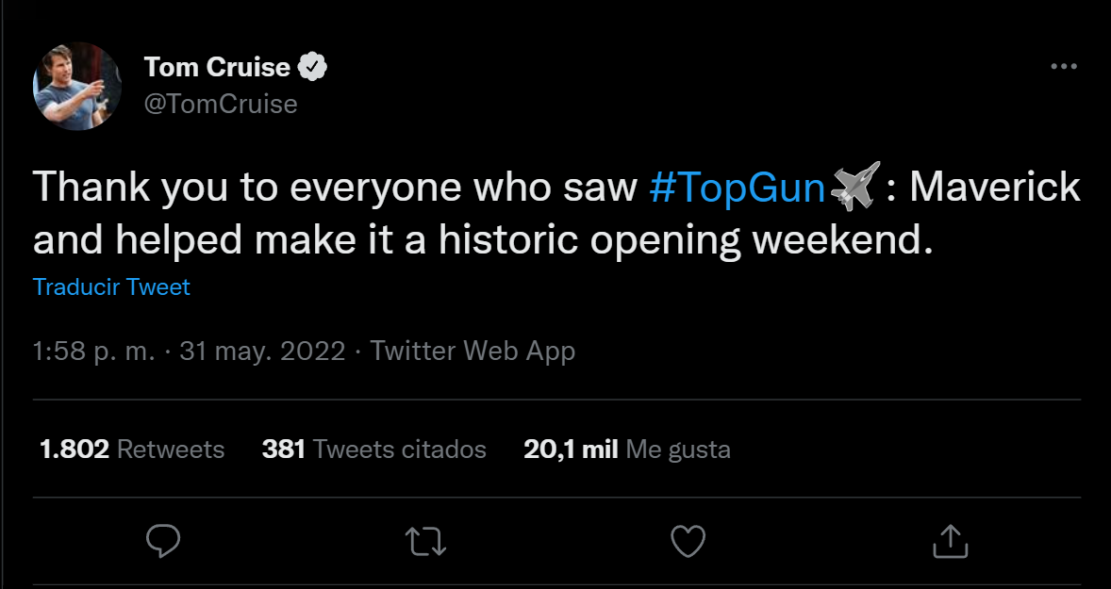Click the fighter jet emoji
The image size is (1111, 589).
856,188
